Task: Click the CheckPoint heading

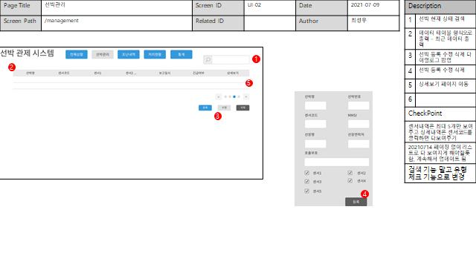Action: pyautogui.click(x=425, y=113)
